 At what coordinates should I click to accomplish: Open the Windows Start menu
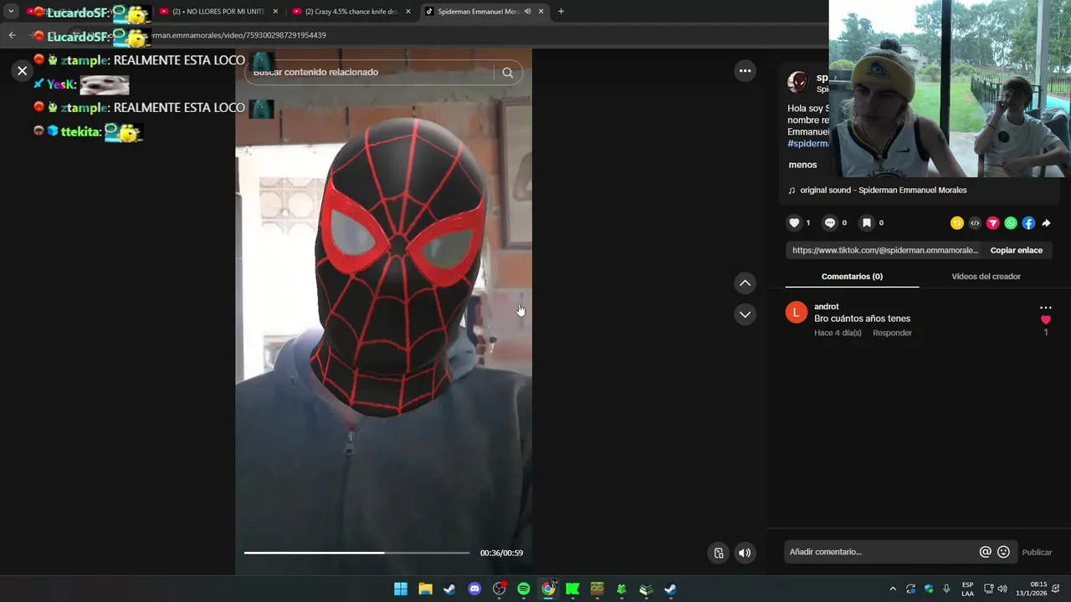click(x=401, y=589)
